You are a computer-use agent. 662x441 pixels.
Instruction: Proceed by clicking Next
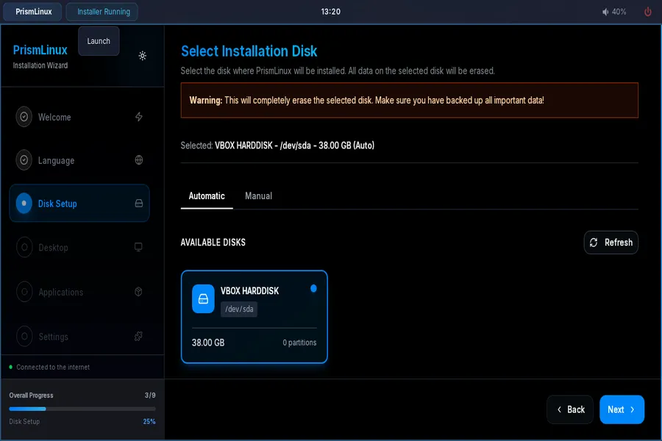pos(622,409)
